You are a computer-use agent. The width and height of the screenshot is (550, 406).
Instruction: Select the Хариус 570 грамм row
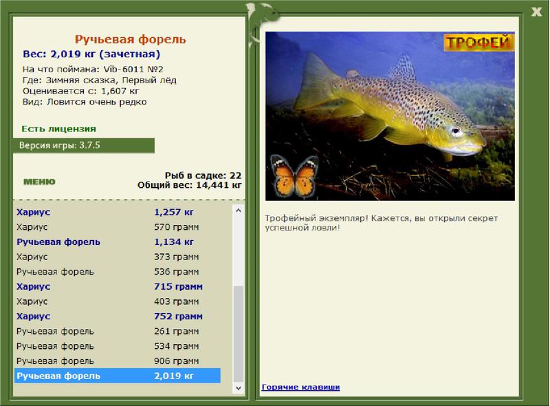coord(118,227)
